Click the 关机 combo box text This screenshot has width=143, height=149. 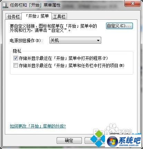coord(55,41)
